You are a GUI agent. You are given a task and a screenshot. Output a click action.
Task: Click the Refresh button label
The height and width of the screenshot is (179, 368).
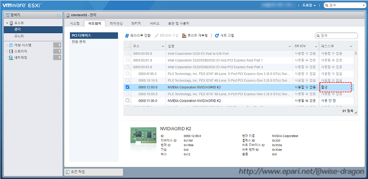pyautogui.click(x=227, y=35)
